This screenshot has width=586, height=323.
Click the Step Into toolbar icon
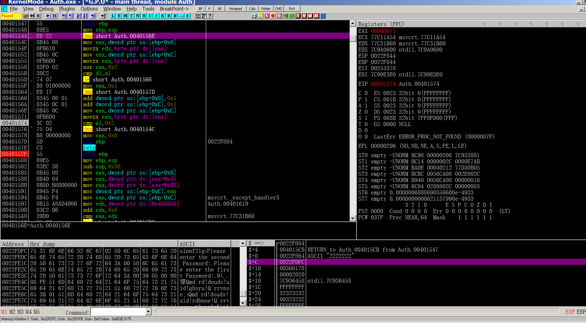pyautogui.click(x=64, y=16)
